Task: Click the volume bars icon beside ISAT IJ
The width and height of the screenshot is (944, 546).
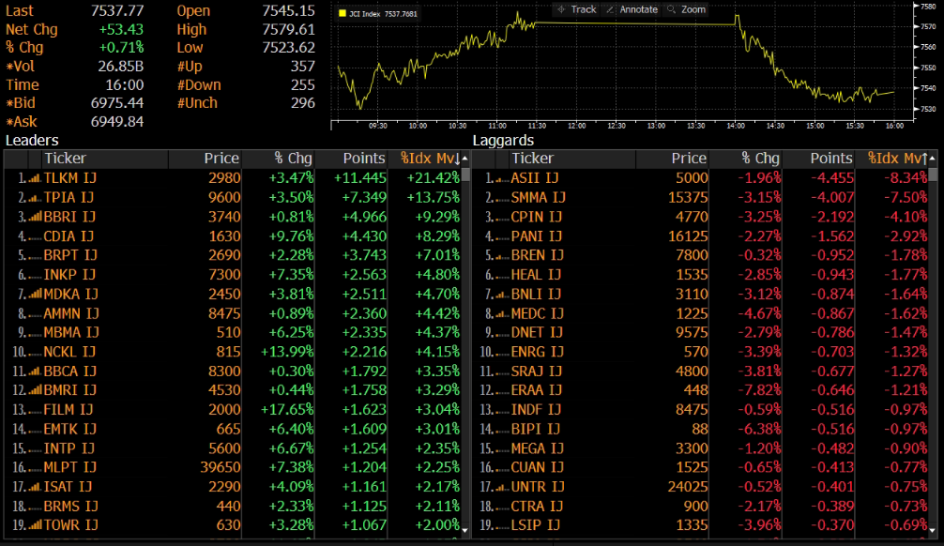Action: pyautogui.click(x=35, y=487)
